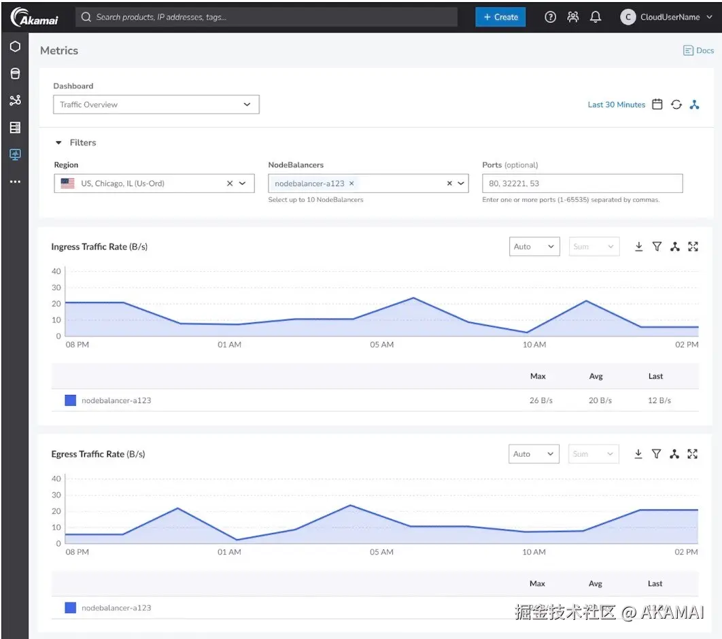Open the Ingress chart Auto interval dropdown

click(x=534, y=247)
